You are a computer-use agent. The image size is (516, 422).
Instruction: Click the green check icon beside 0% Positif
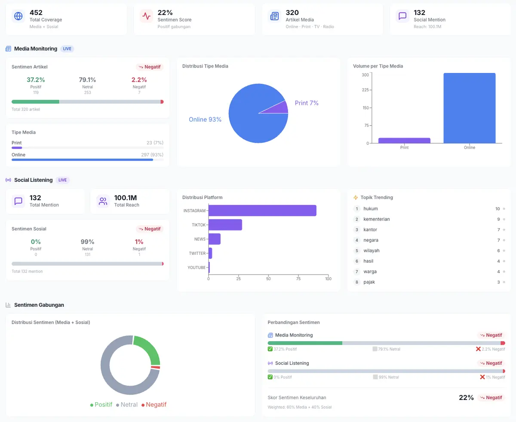[x=270, y=377]
